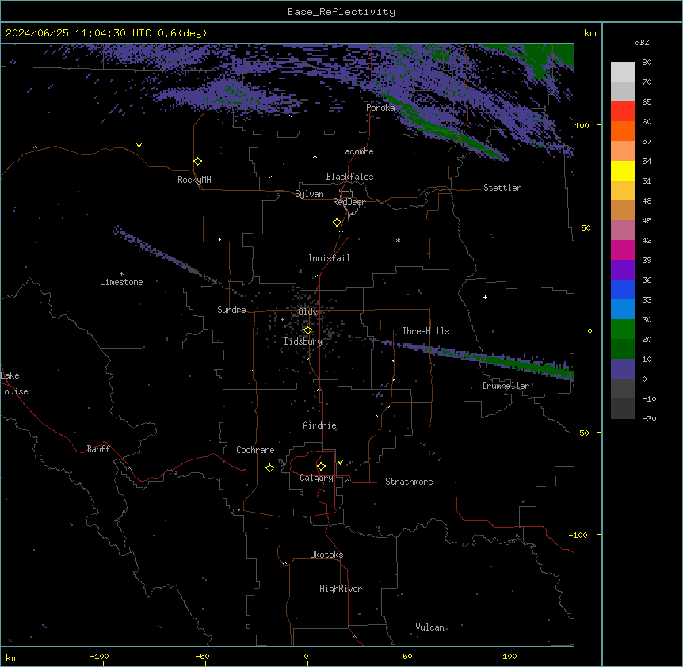
Task: Click the yellow diamond marker above Calgary label
Action: (321, 467)
